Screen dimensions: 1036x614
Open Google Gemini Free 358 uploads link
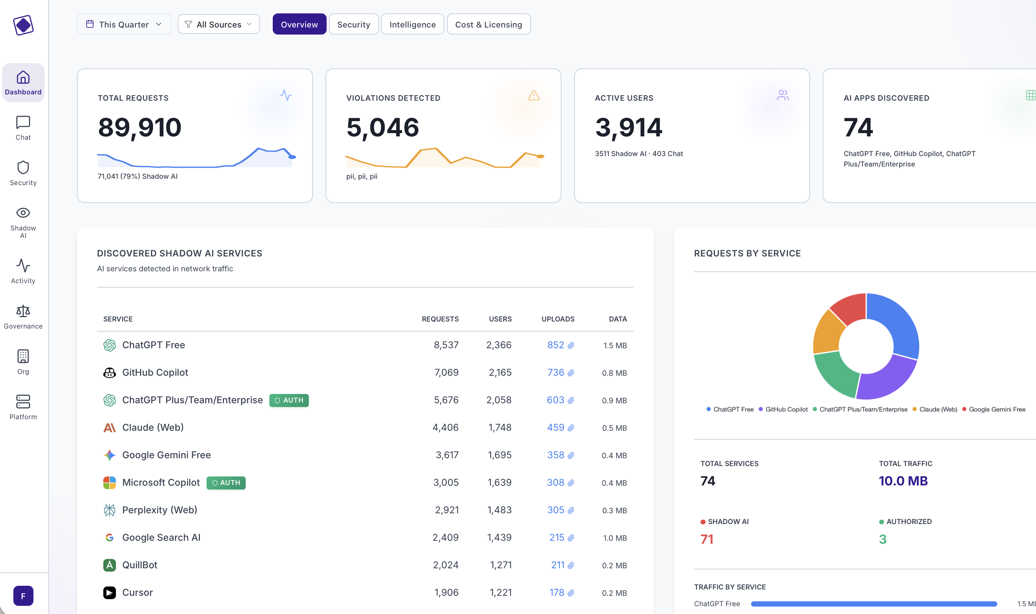click(x=560, y=455)
